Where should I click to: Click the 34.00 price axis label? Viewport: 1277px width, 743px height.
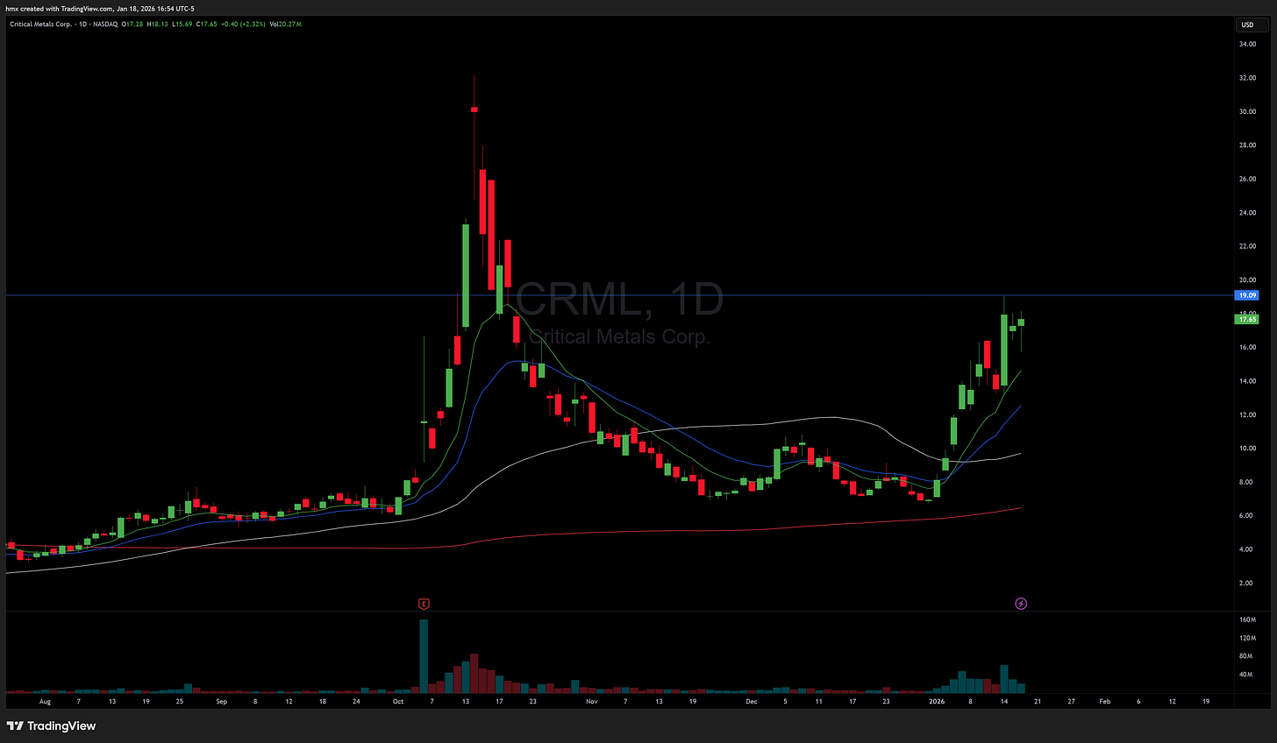[x=1246, y=44]
